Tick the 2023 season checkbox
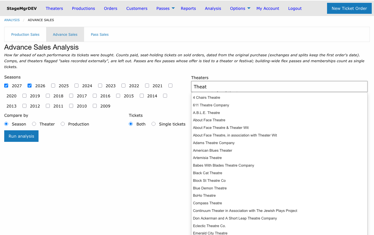Image resolution: width=374 pixels, height=235 pixels. 100,86
